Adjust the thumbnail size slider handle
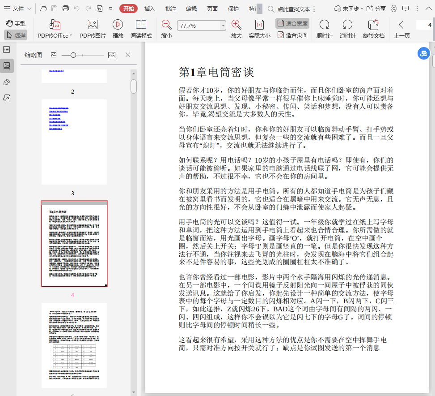Viewport: 435px width, 396px height. (73, 55)
